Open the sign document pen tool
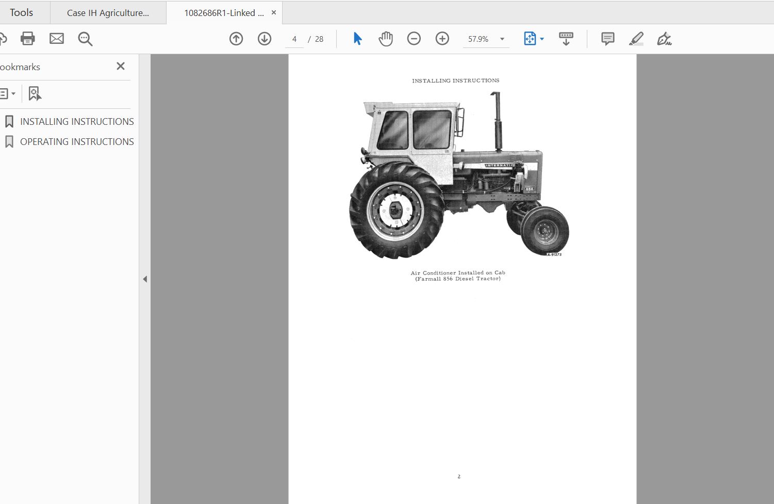The height and width of the screenshot is (504, 774). pyautogui.click(x=664, y=39)
